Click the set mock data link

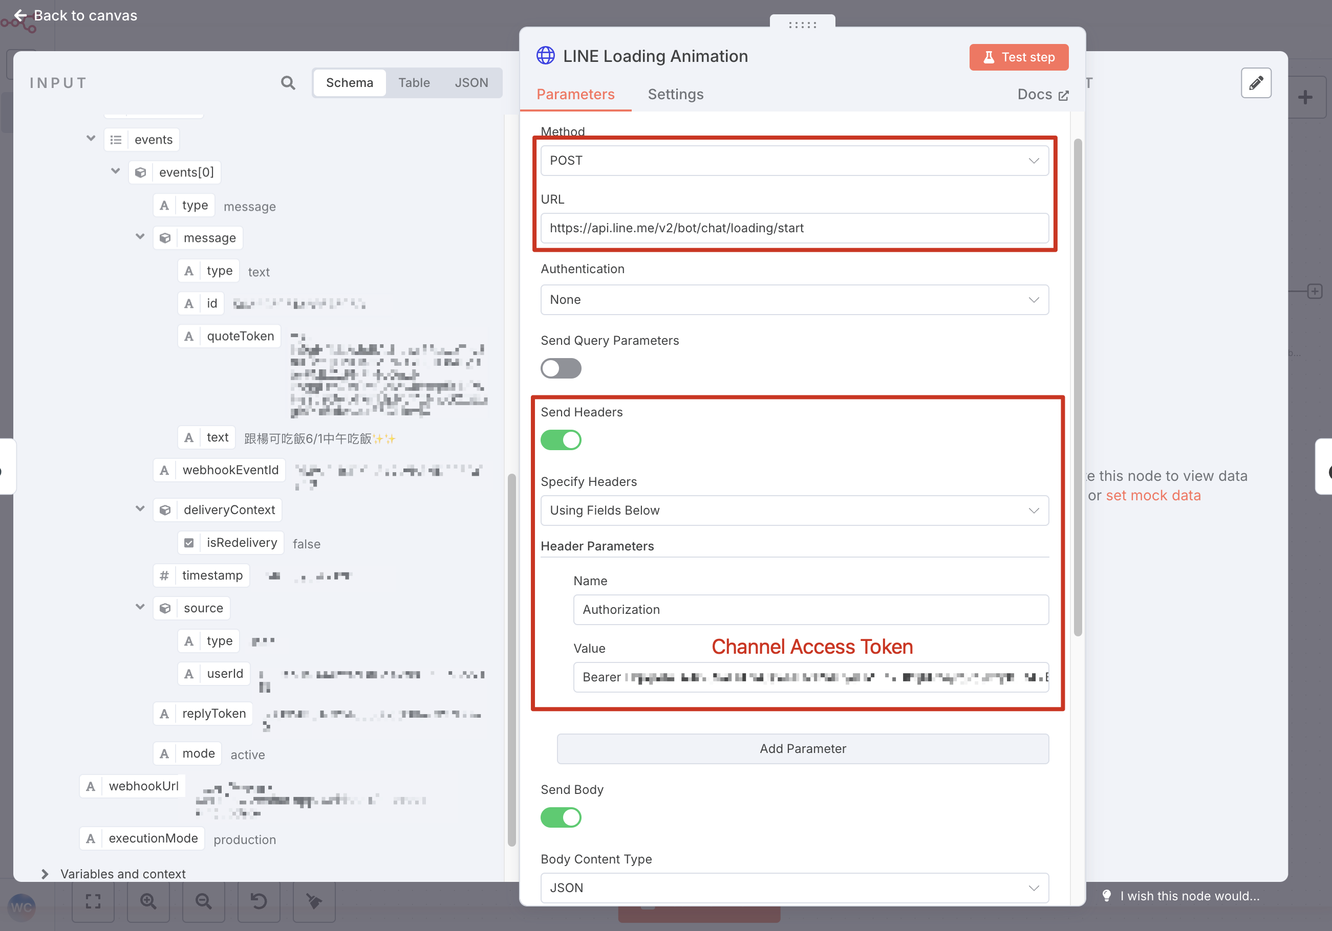[1153, 496]
